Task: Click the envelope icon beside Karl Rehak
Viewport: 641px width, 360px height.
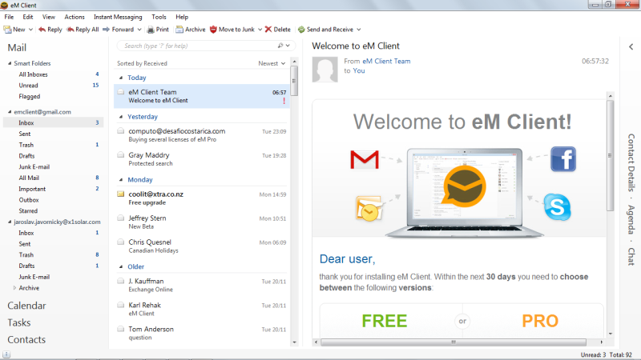Action: (x=121, y=305)
